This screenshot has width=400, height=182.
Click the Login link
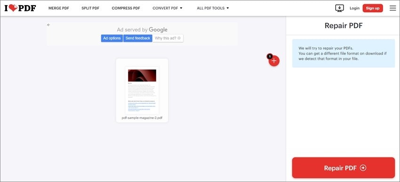point(354,8)
